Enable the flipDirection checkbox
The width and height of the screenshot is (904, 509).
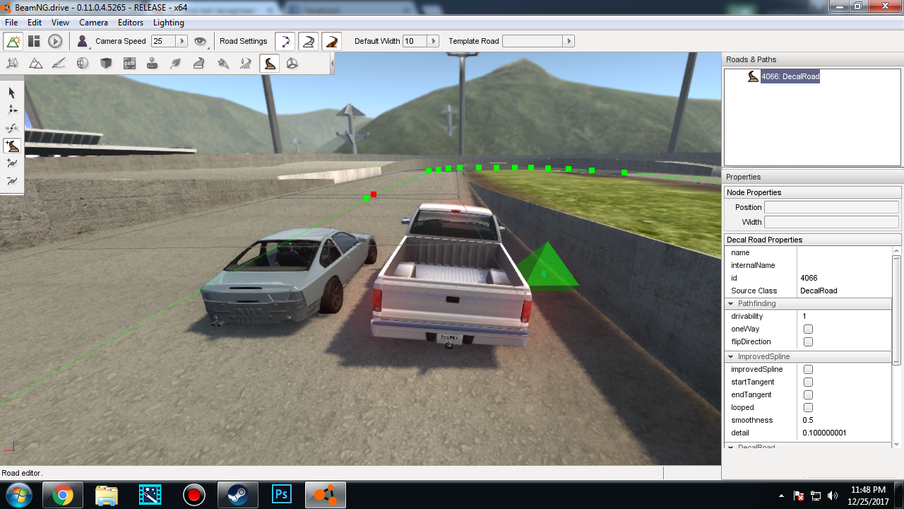point(808,341)
